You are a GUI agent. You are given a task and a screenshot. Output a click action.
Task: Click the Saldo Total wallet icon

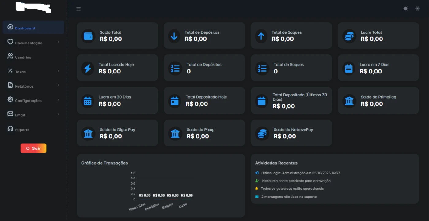tap(88, 36)
